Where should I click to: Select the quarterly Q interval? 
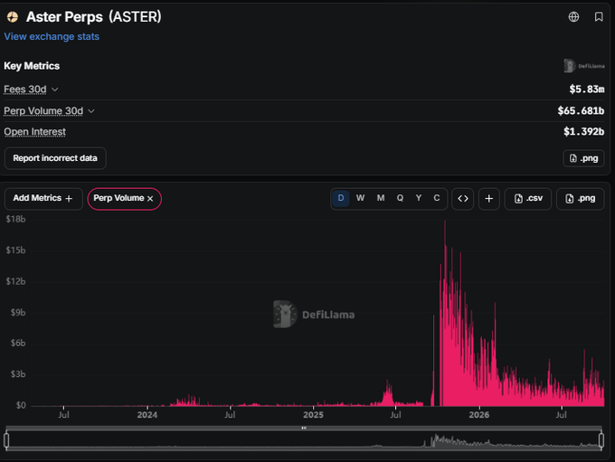pyautogui.click(x=400, y=198)
